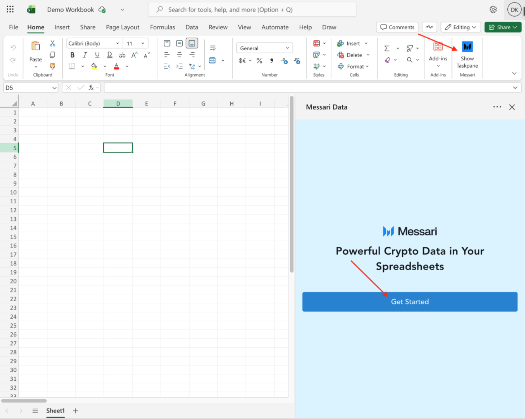Click the Merge cells icon
525x419 pixels.
(212, 60)
